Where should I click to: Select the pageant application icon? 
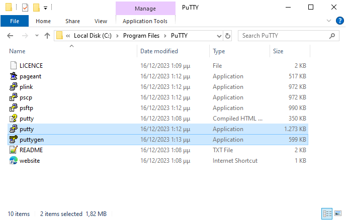(x=13, y=76)
